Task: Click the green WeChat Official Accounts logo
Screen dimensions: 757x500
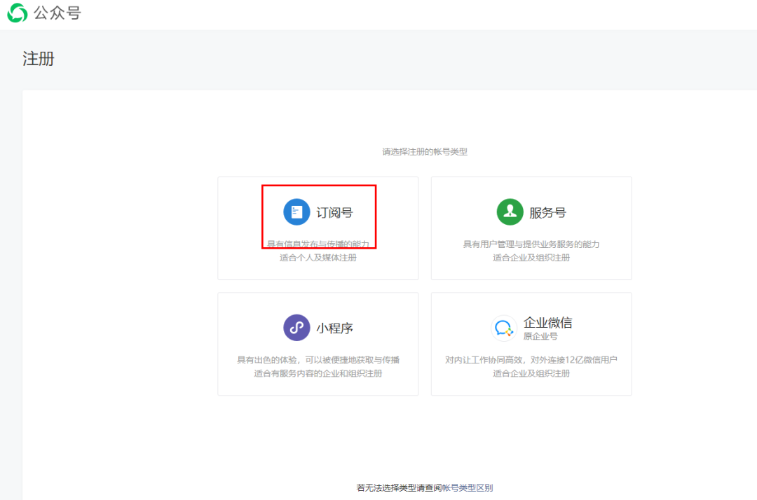Action: 18,13
